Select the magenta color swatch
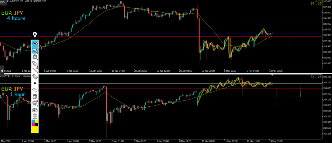 tap(33, 125)
